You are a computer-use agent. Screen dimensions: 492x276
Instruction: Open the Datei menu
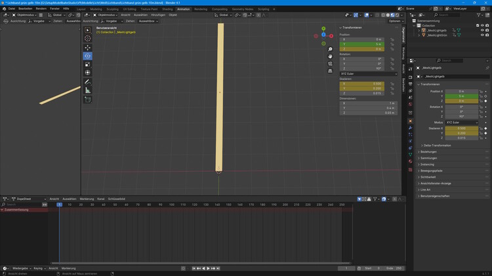12,9
